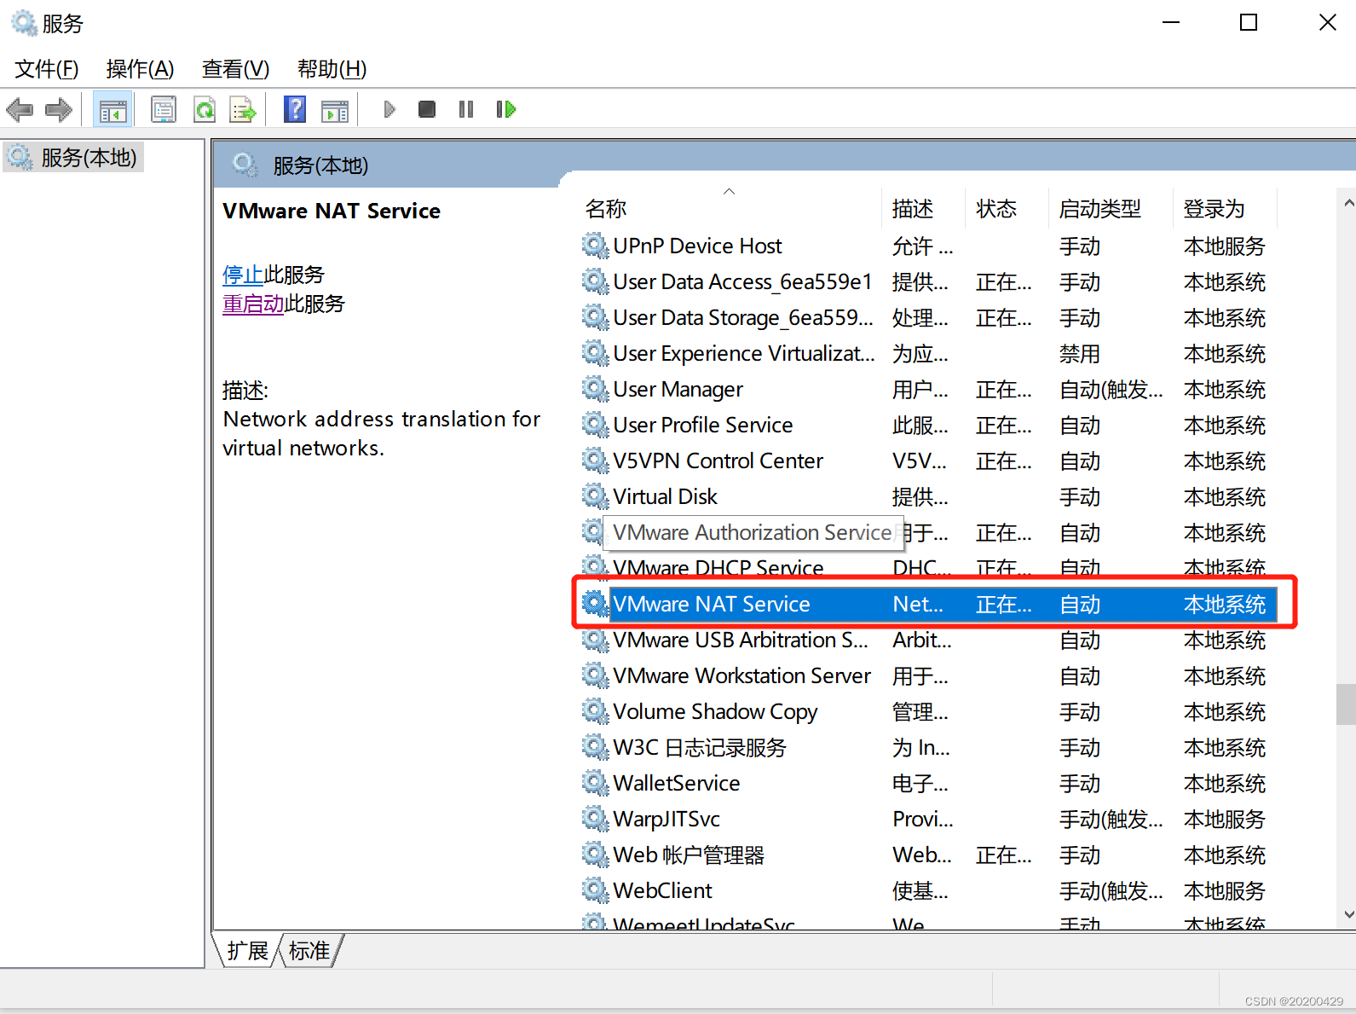Click V5V... description of V5VPN
Screen dimensions: 1356x1014
[919, 461]
